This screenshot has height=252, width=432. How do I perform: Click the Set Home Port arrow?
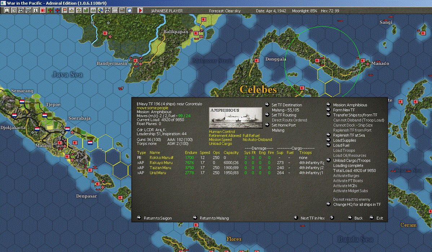(x=267, y=125)
